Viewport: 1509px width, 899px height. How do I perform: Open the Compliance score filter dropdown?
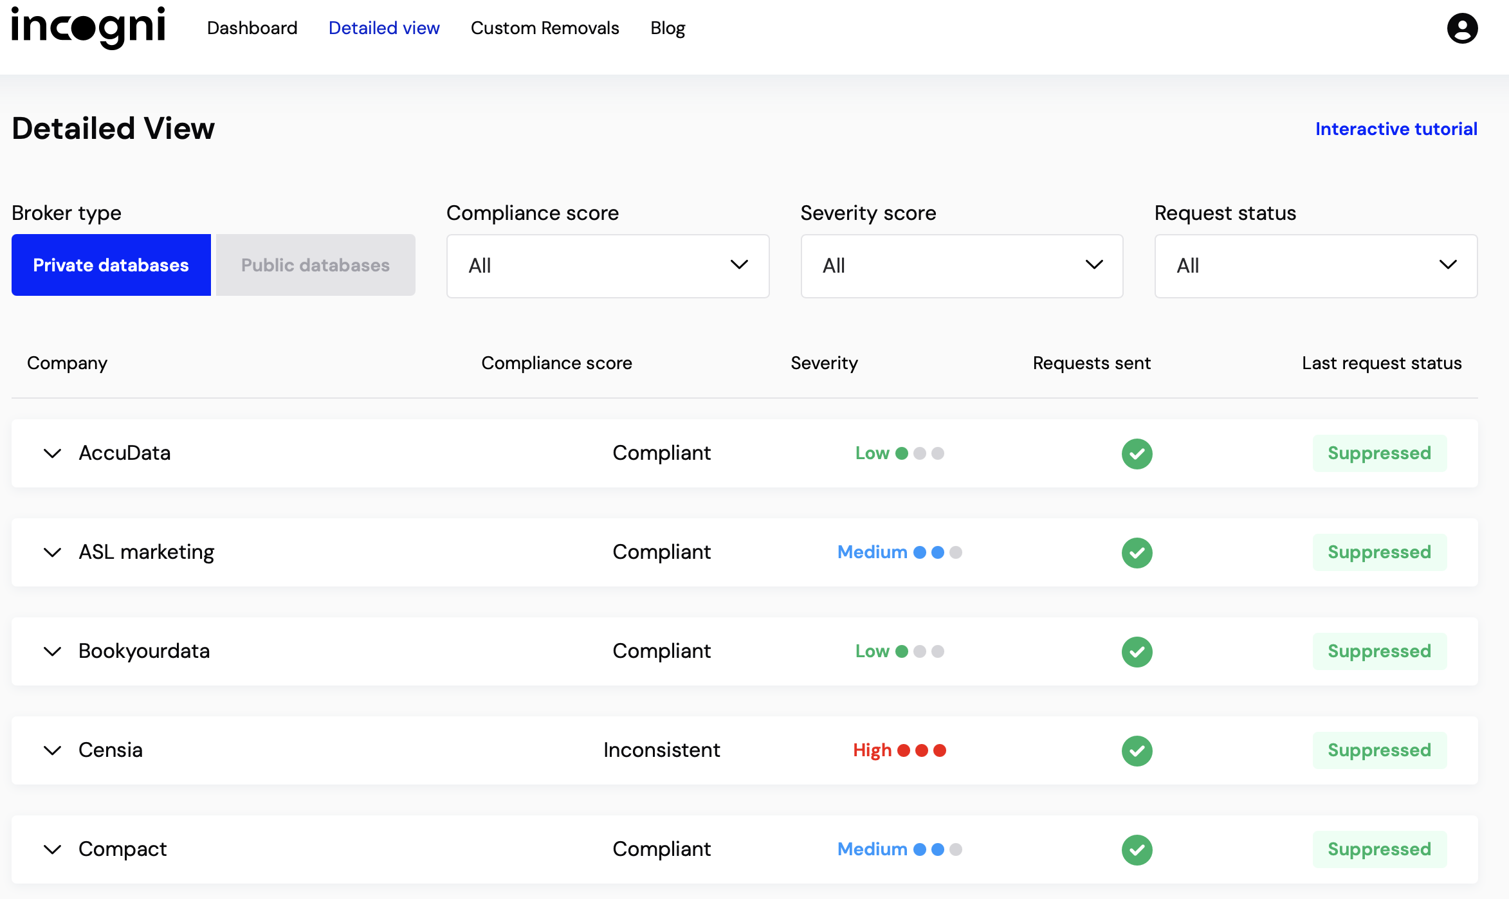point(607,266)
